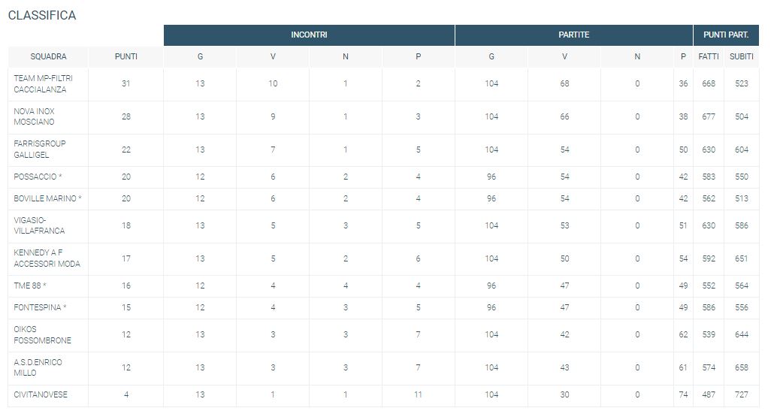Select VIGASIO-VILLAFRANCA team row
The image size is (777, 411).
383,225
